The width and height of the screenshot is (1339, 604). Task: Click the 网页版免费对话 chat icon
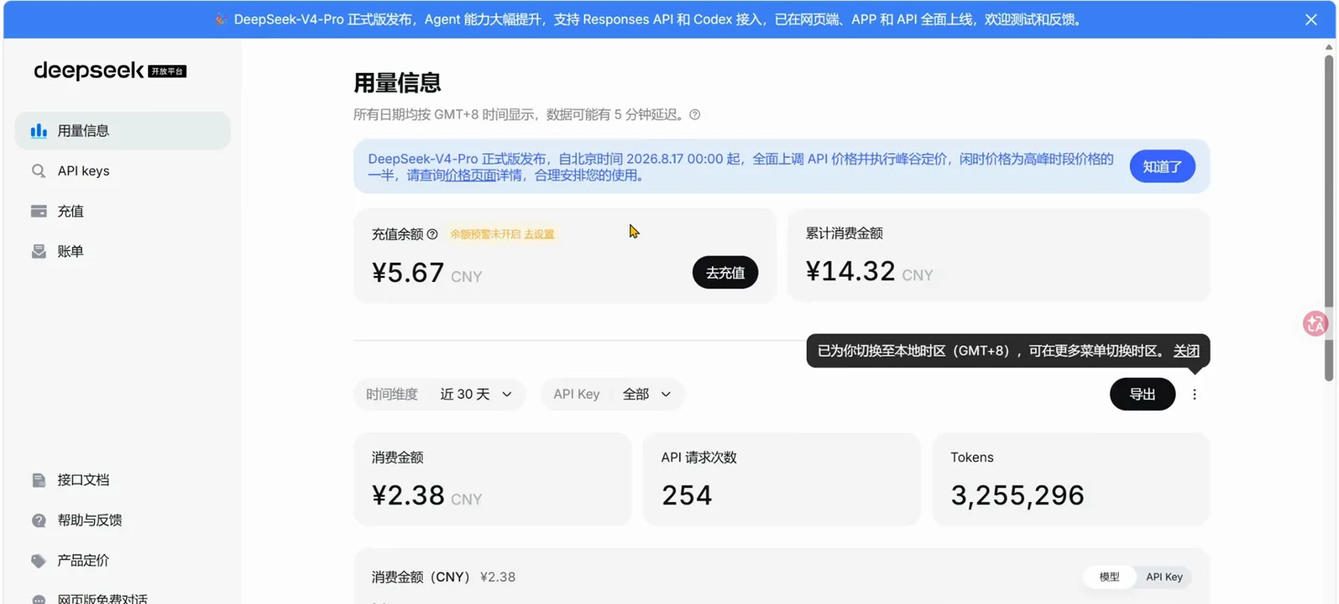(38, 599)
